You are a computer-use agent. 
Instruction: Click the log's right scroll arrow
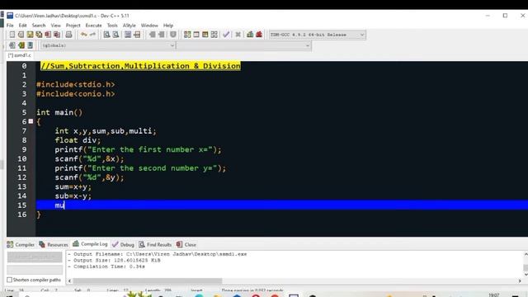click(x=520, y=280)
